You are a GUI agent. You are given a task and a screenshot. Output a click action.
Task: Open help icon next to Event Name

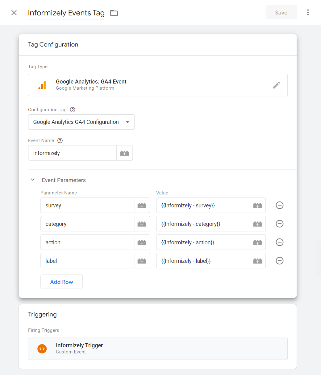coord(60,141)
